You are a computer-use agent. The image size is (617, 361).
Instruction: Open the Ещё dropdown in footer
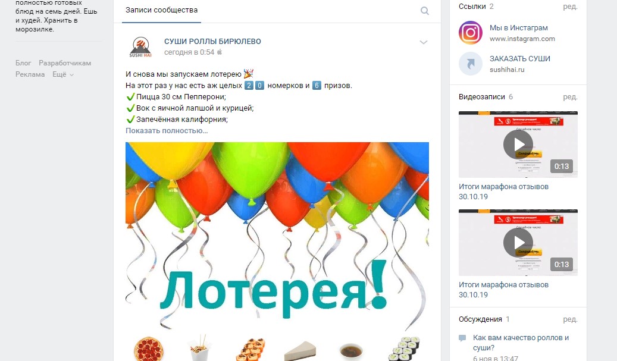[63, 74]
